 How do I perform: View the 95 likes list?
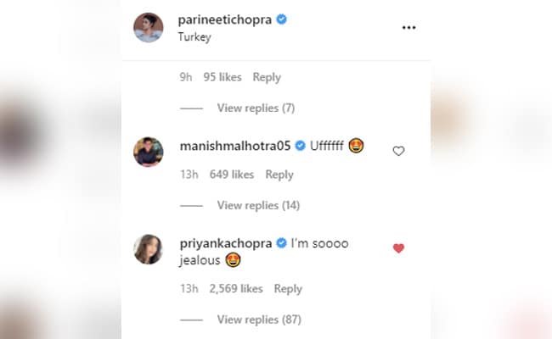coord(222,77)
